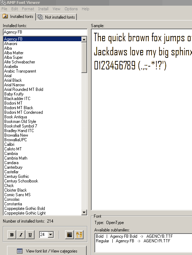
Task: Click the font list scrollbar thumb
Action: click(x=84, y=57)
